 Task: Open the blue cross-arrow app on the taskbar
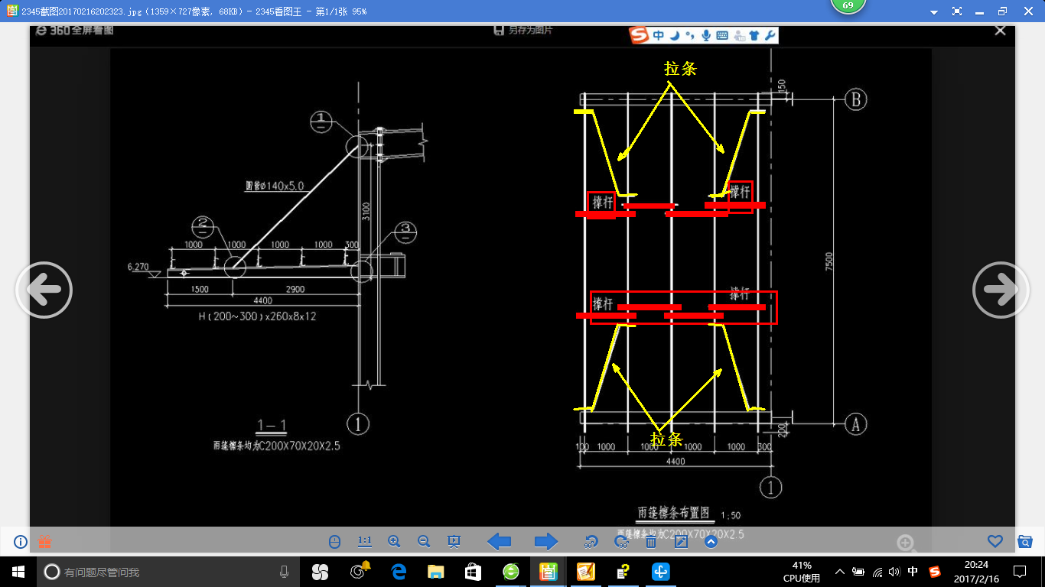coord(661,572)
